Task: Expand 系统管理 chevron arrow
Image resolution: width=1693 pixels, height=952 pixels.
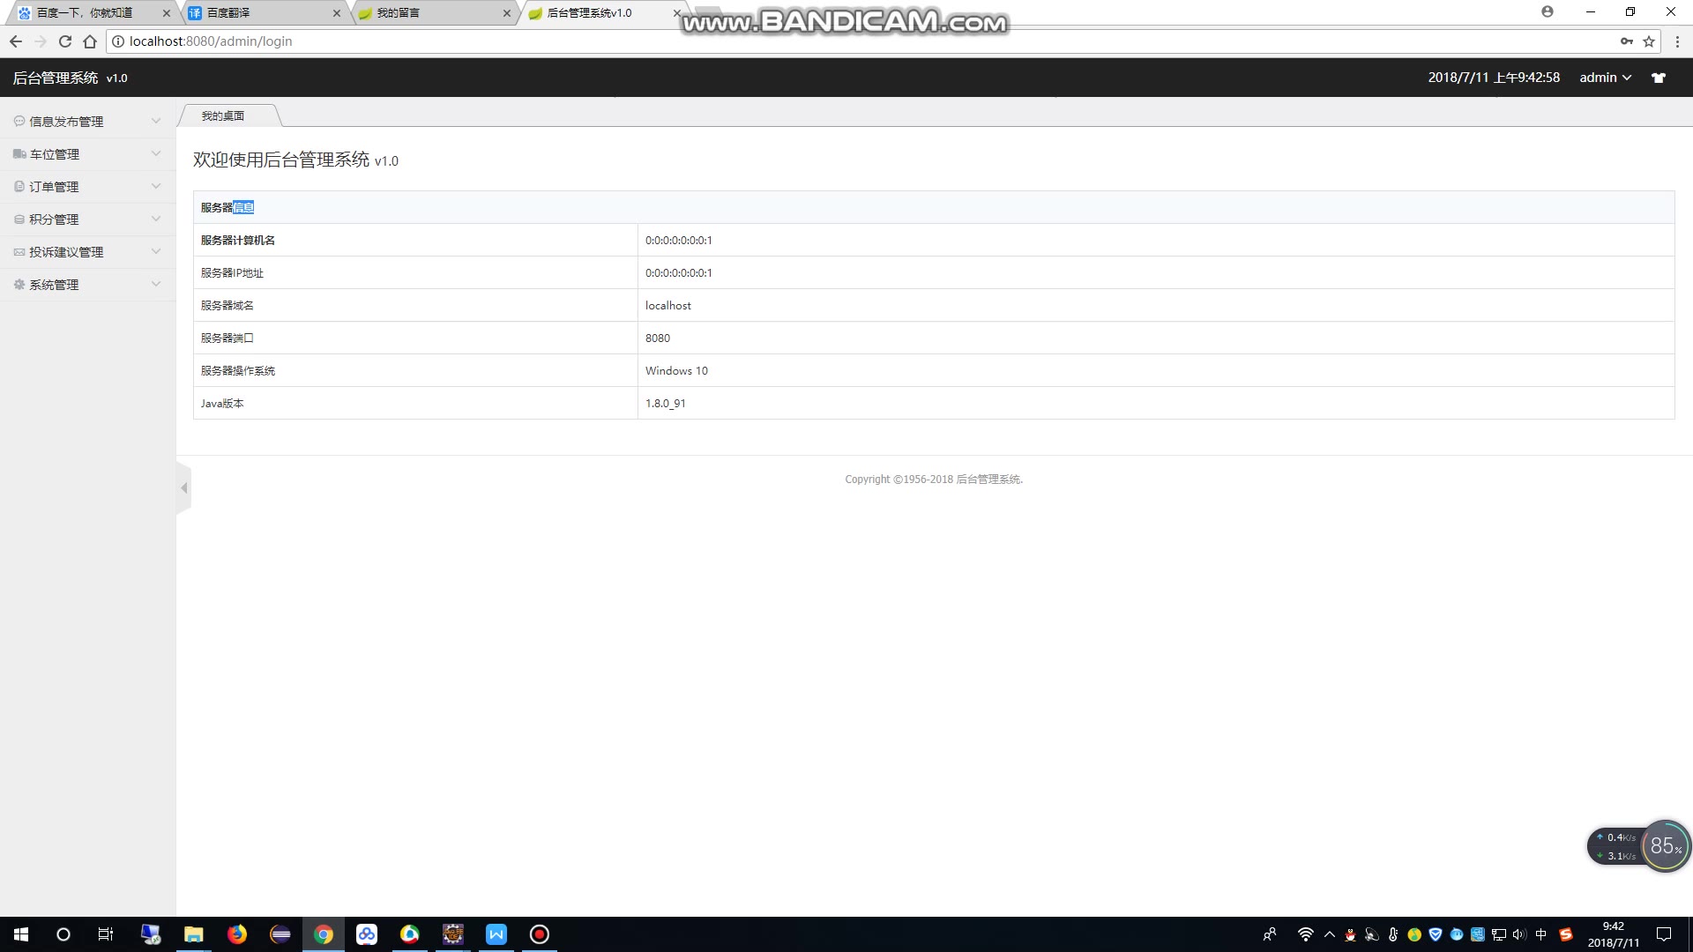Action: (156, 284)
